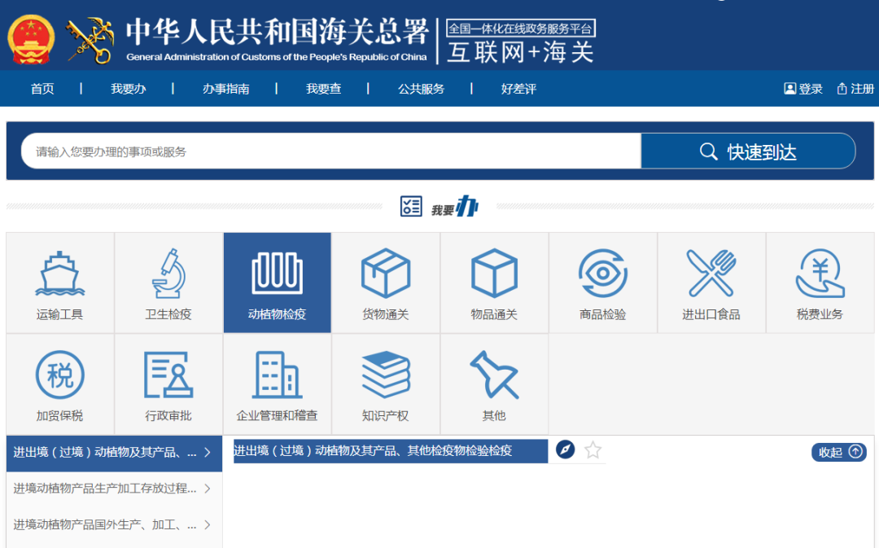
Task: Click the 登录 login link
Action: 804,88
